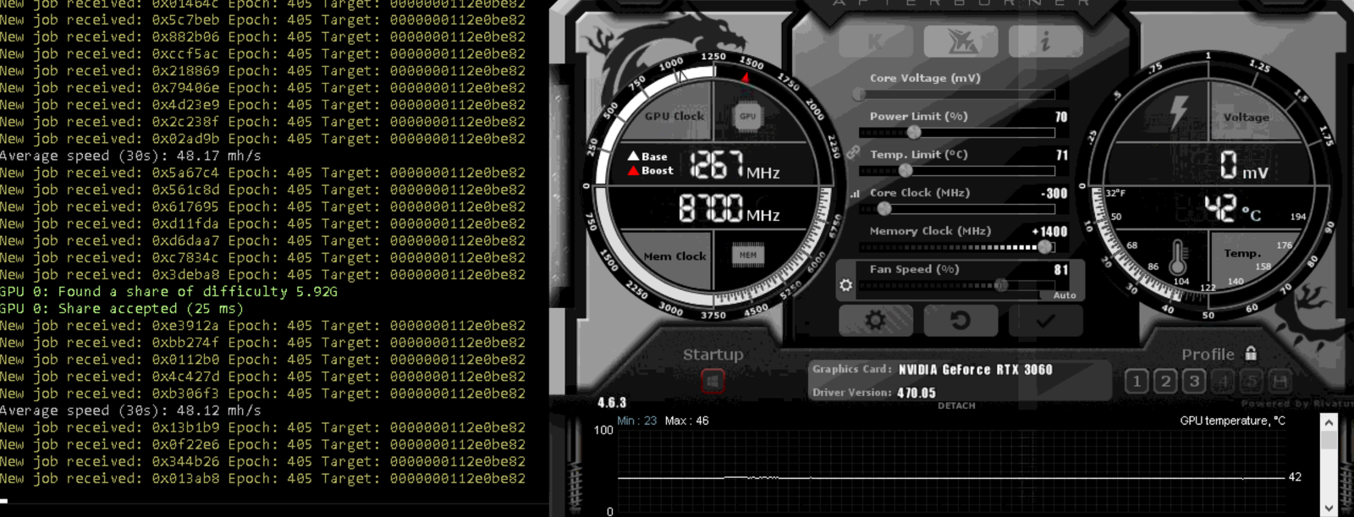Click the lightning bolt icon in voltage gauge
The height and width of the screenshot is (517, 1354).
tap(1179, 113)
